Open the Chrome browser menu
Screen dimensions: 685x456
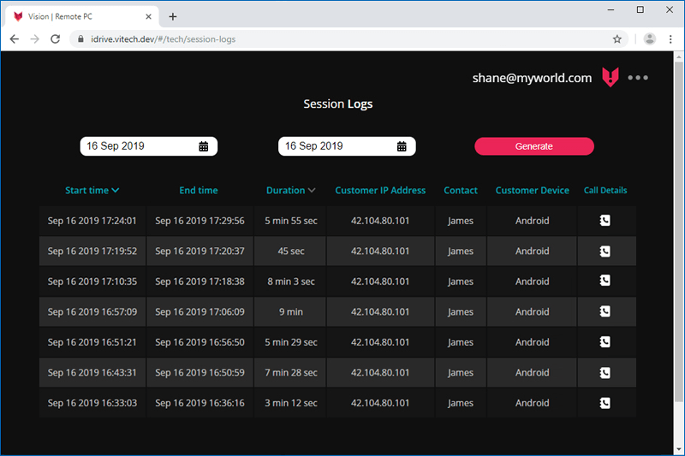(x=670, y=39)
